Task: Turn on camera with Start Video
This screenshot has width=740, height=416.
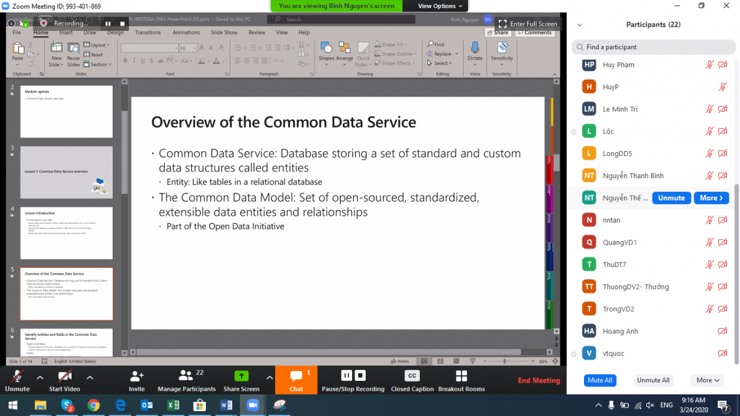Action: (65, 380)
